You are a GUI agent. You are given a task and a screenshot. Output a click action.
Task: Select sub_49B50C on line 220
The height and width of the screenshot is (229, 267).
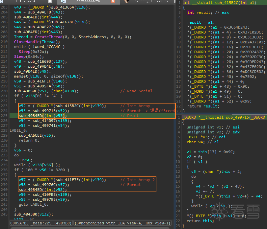26,91
